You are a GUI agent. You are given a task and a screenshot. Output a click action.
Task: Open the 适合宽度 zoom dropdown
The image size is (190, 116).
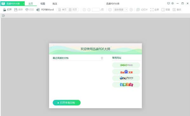pyautogui.click(x=121, y=10)
